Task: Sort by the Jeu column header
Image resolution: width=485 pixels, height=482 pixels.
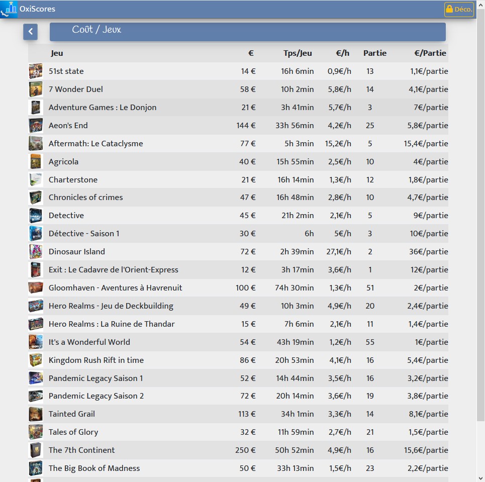Action: click(x=57, y=53)
